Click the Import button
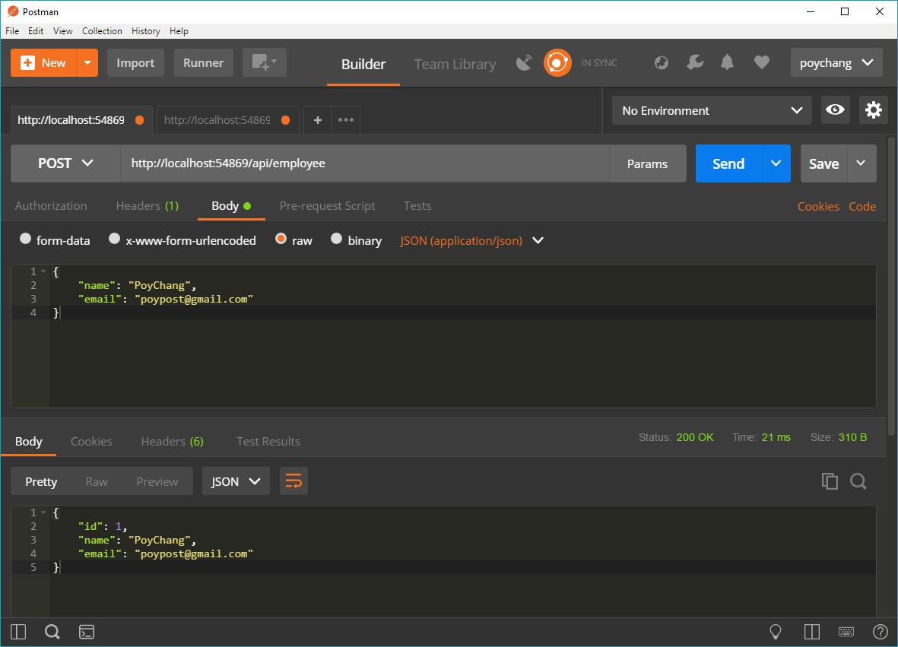The width and height of the screenshot is (898, 647). tap(135, 62)
